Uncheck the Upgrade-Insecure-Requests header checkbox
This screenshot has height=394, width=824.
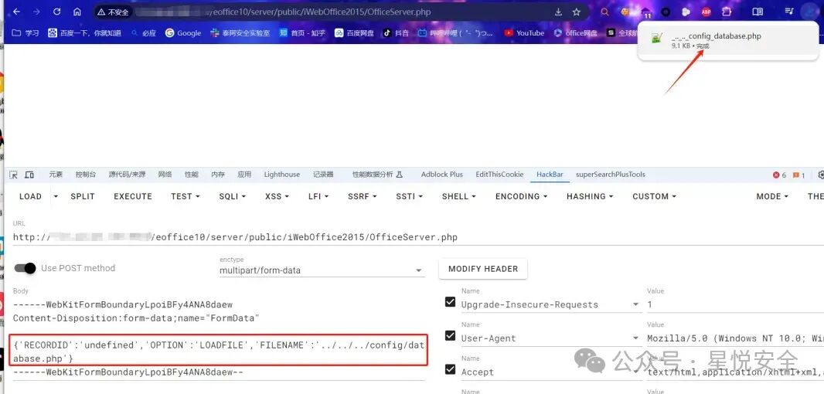tap(451, 301)
